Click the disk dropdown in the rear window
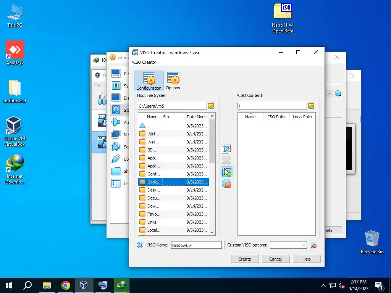The width and height of the screenshot is (391, 293). [330, 94]
